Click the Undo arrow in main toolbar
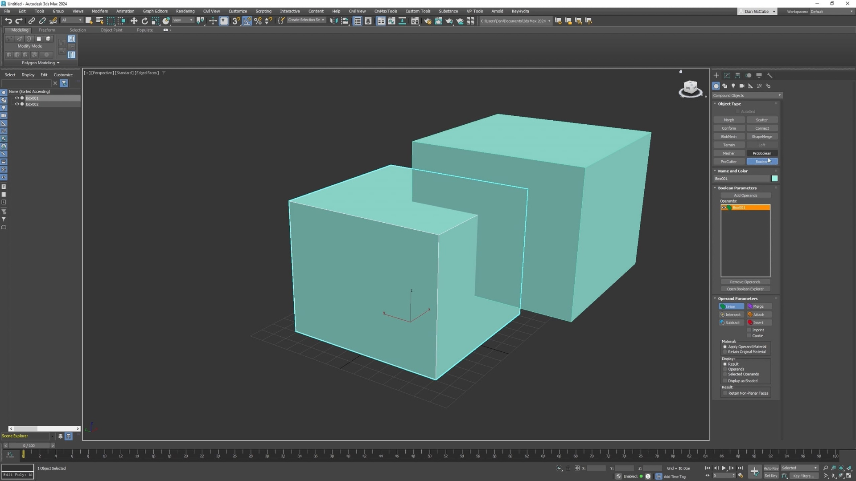 pyautogui.click(x=8, y=21)
